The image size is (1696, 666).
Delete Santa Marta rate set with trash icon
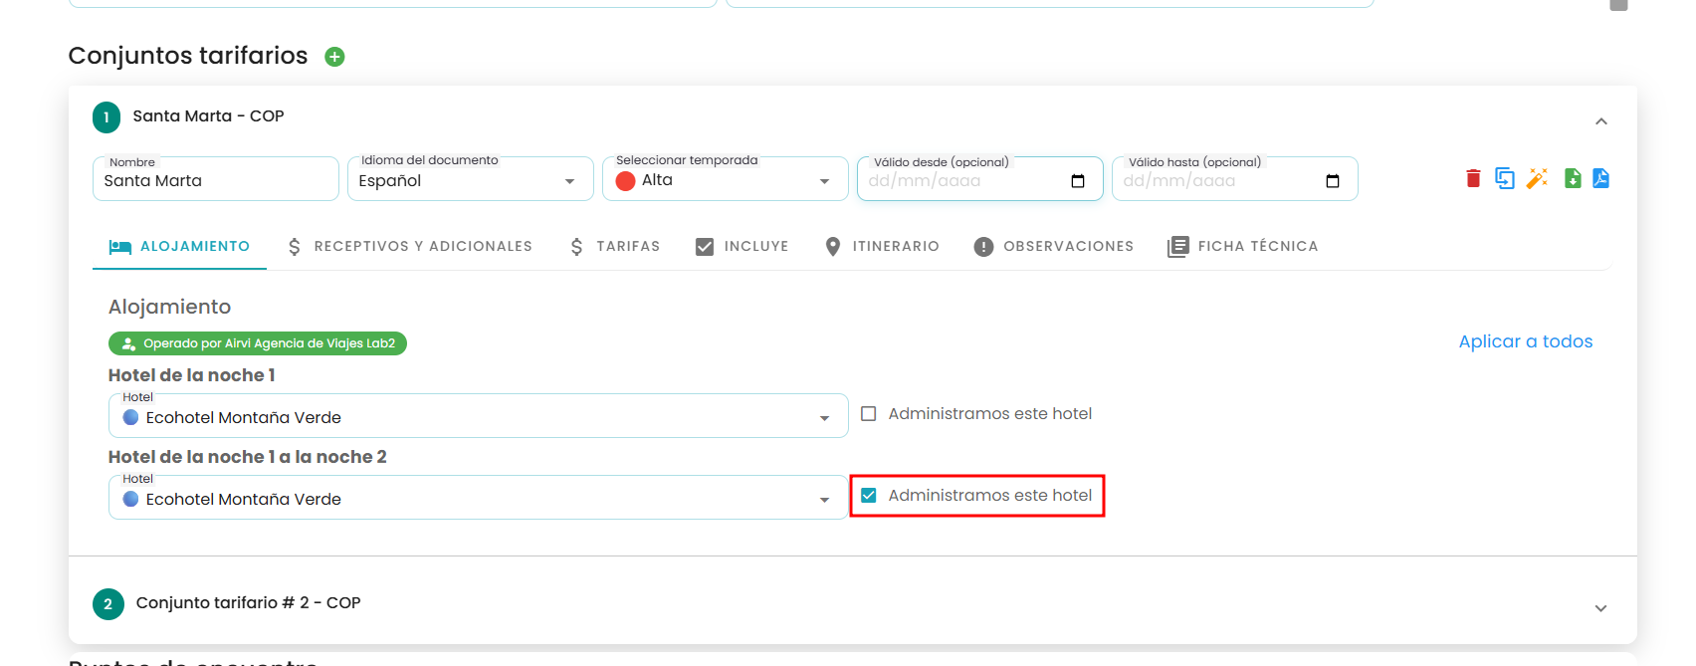point(1473,178)
